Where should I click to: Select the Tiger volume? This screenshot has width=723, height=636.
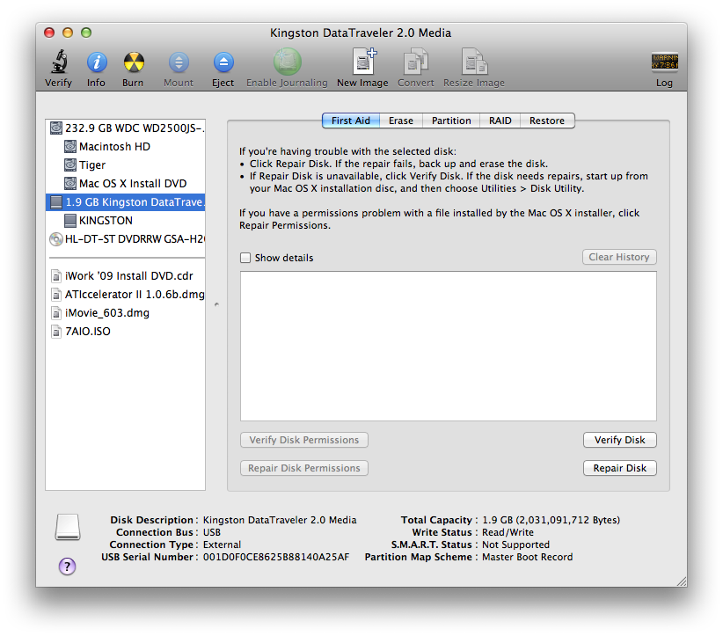coord(126,164)
